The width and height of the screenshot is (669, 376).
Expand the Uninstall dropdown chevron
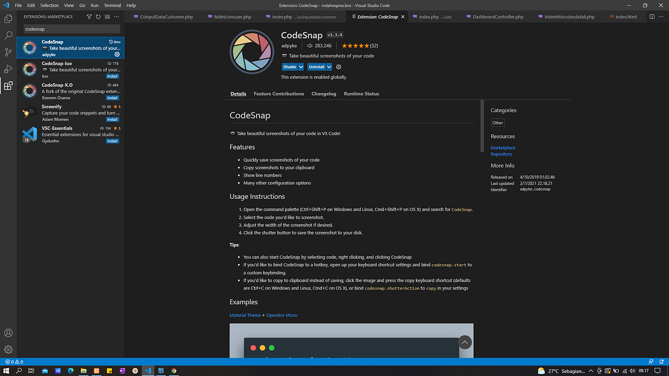coord(328,66)
